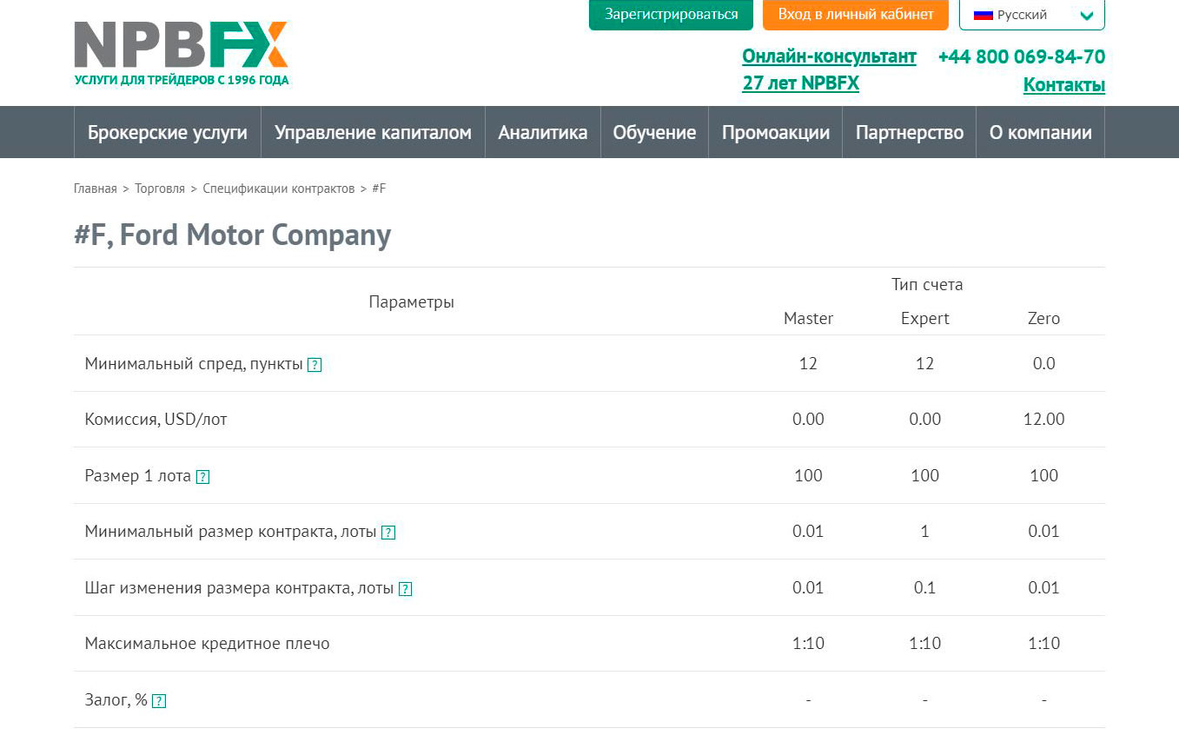Screen dimensions: 1179x735
Task: Go to Главная breadcrumb
Action: coord(95,189)
